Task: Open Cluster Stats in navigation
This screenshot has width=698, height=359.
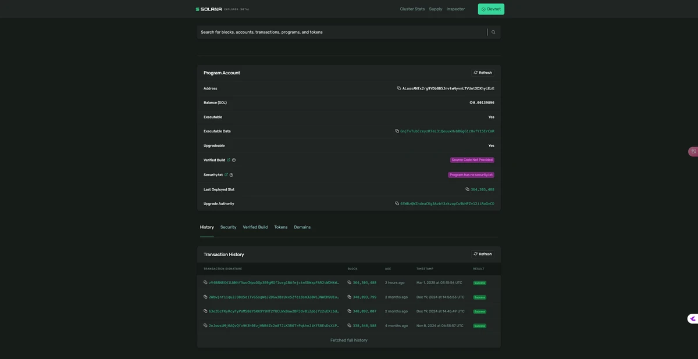Action: coord(412,9)
